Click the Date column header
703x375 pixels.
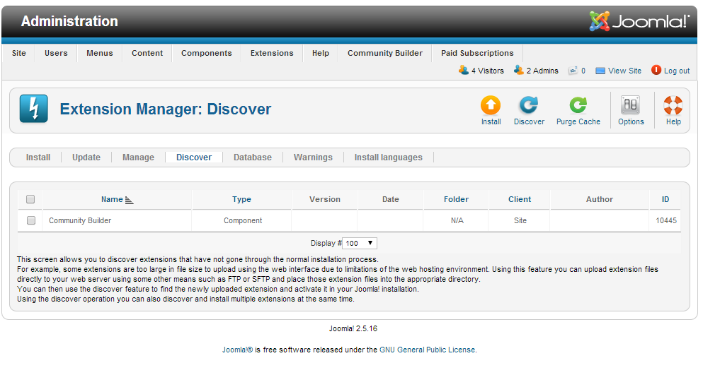point(391,199)
